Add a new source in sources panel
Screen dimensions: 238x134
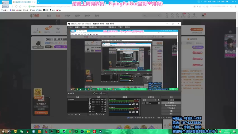[x=90, y=114]
